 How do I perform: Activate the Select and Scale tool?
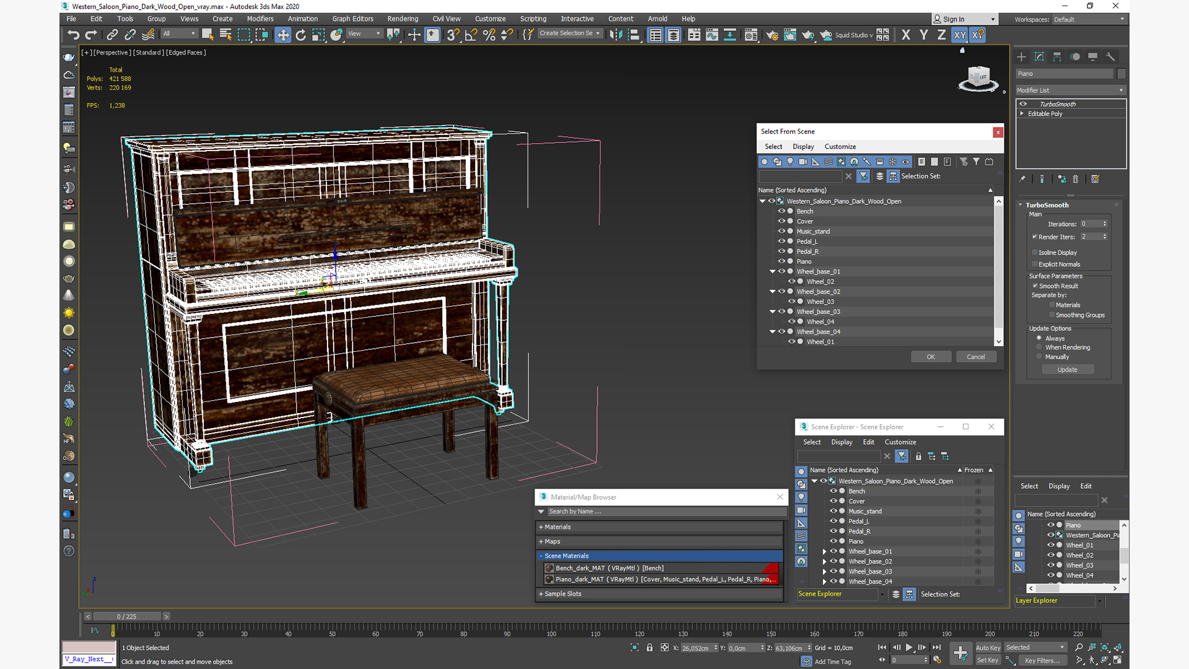tap(318, 35)
